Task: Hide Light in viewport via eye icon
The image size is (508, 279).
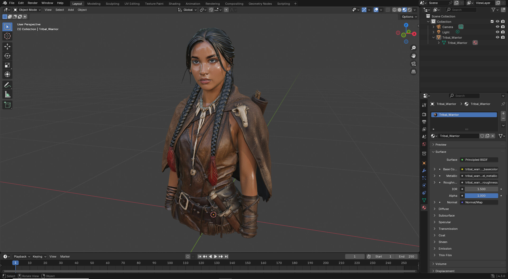Action: 497,32
